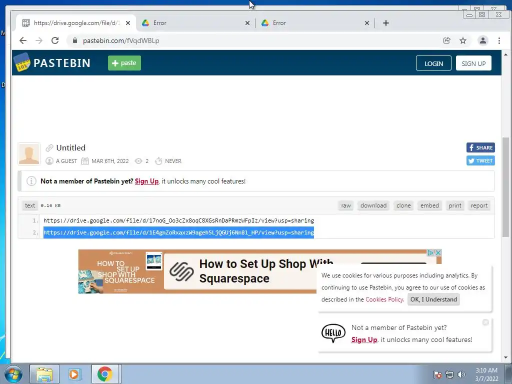Create a new paste with green button

(x=124, y=62)
